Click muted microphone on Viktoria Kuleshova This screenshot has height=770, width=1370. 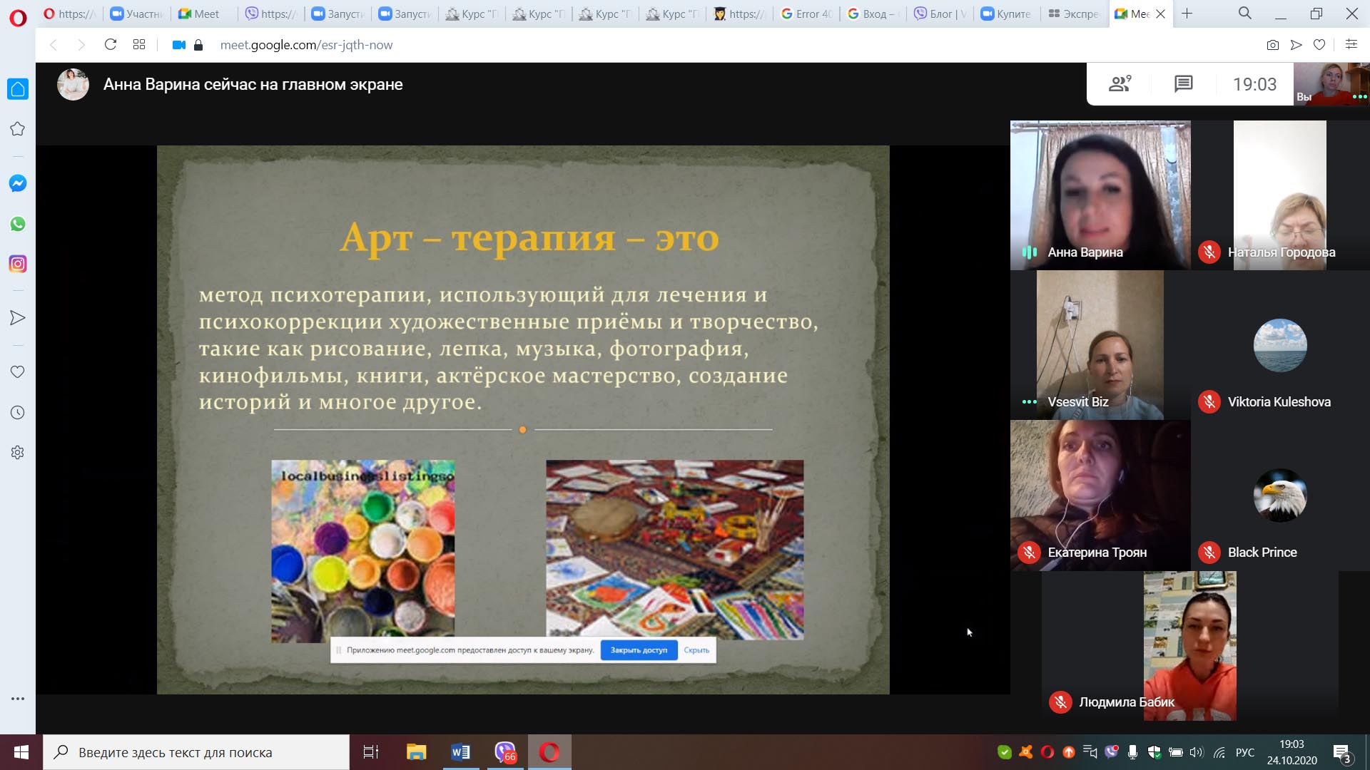point(1209,402)
